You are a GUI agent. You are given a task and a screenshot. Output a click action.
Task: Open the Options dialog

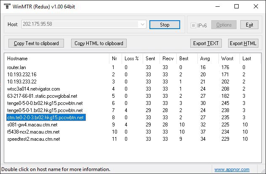click(x=224, y=25)
